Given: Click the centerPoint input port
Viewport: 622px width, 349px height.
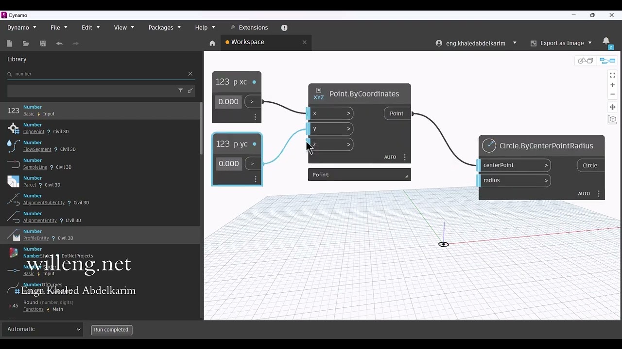Looking at the screenshot, I should pos(515,165).
